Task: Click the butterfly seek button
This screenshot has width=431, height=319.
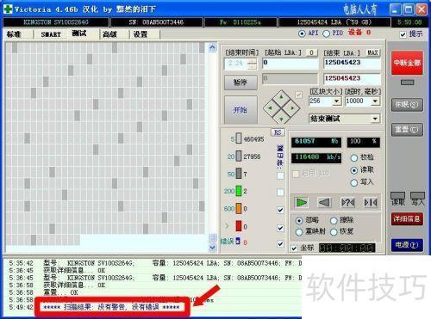Action: point(371,203)
